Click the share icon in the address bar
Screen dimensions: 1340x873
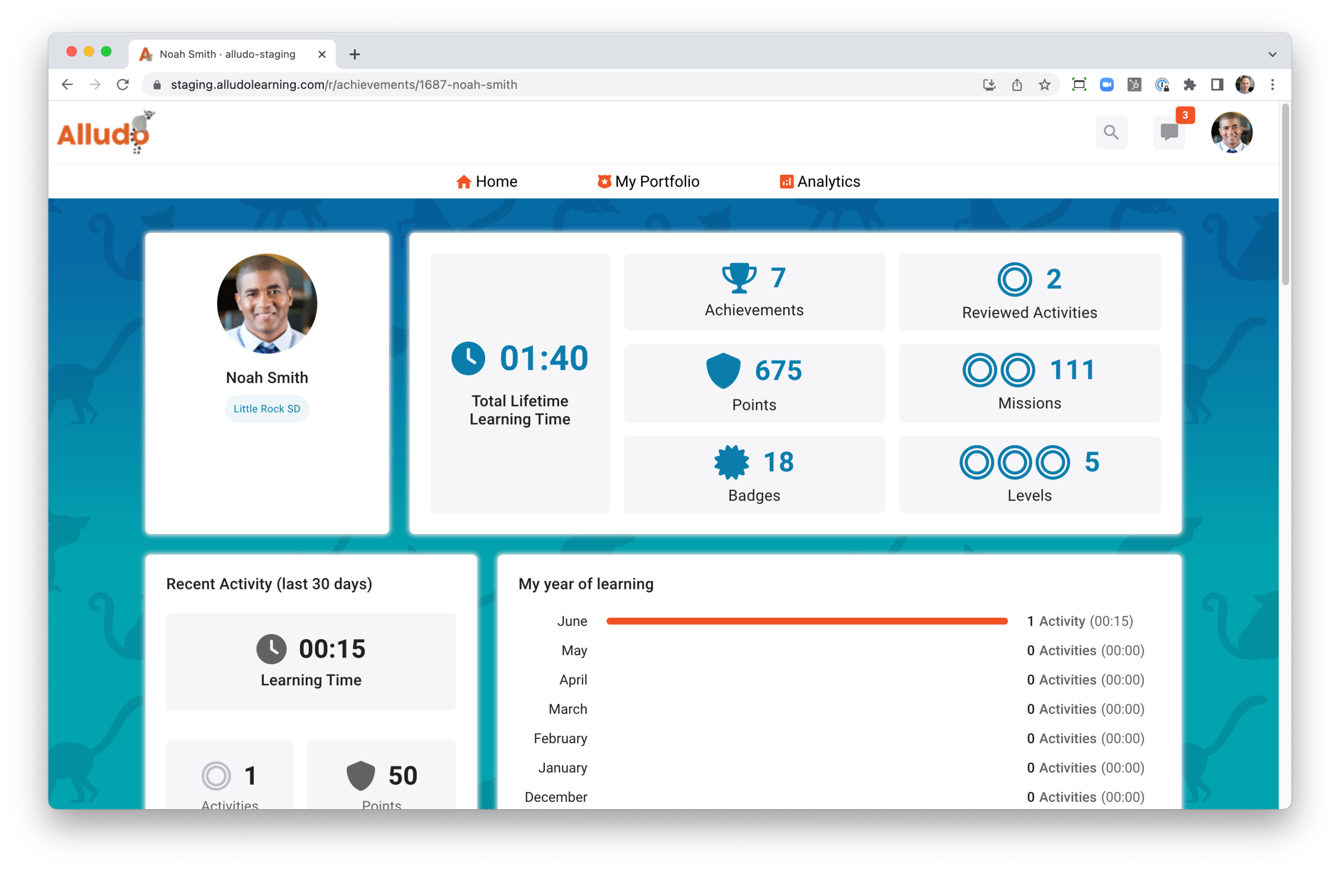[1017, 84]
